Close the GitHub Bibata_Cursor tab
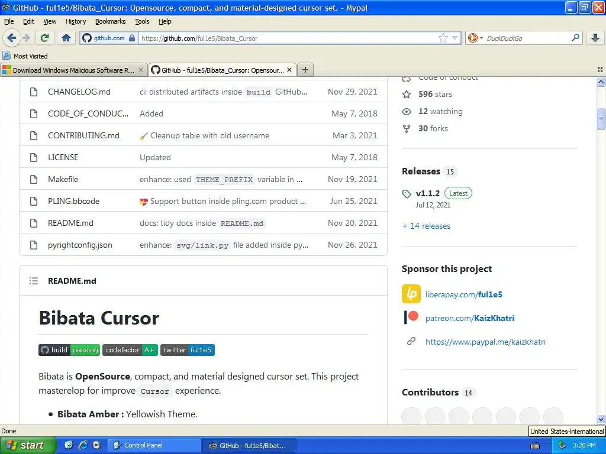The height and width of the screenshot is (454, 606). tap(289, 70)
